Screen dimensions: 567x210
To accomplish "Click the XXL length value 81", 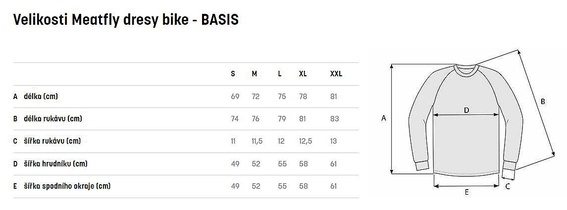I will (x=334, y=96).
